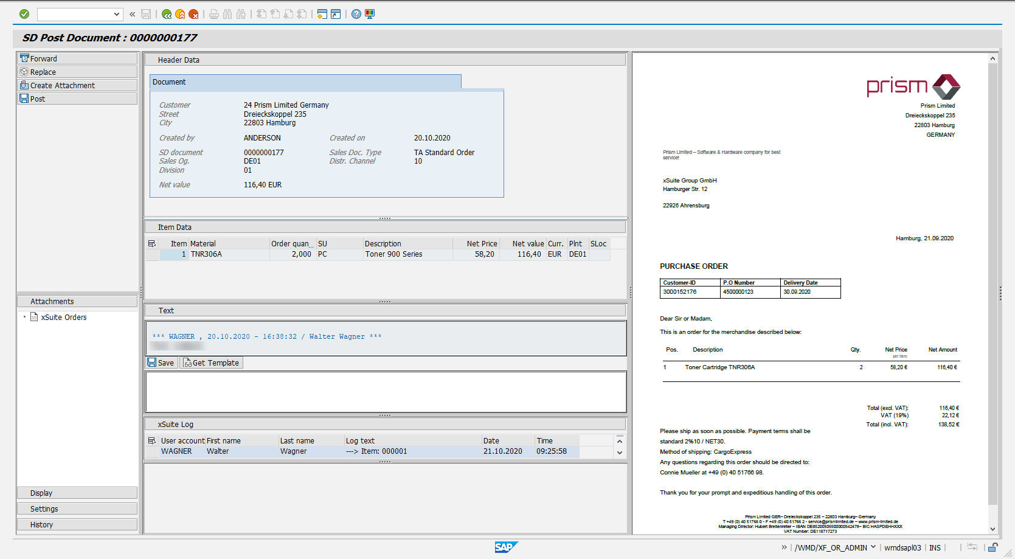Click in the empty text entry area
The image size is (1015, 559).
(386, 392)
